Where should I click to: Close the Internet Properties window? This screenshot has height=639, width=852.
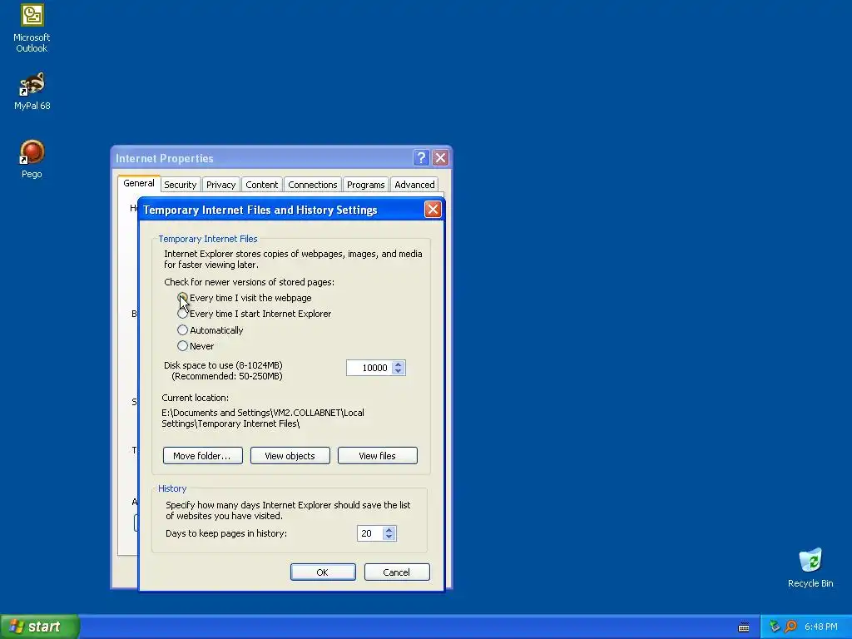[x=441, y=158]
